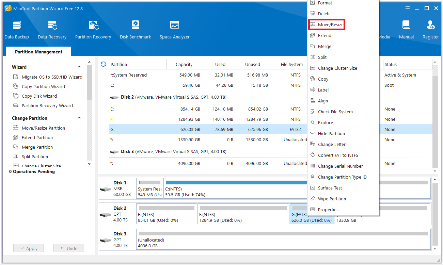The width and height of the screenshot is (443, 265).
Task: Choose Label in the context menu
Action: 343,90
